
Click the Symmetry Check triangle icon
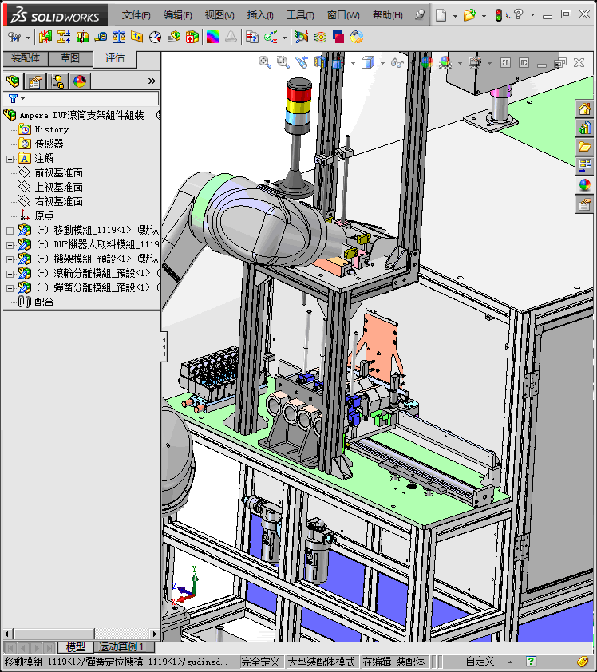click(231, 38)
